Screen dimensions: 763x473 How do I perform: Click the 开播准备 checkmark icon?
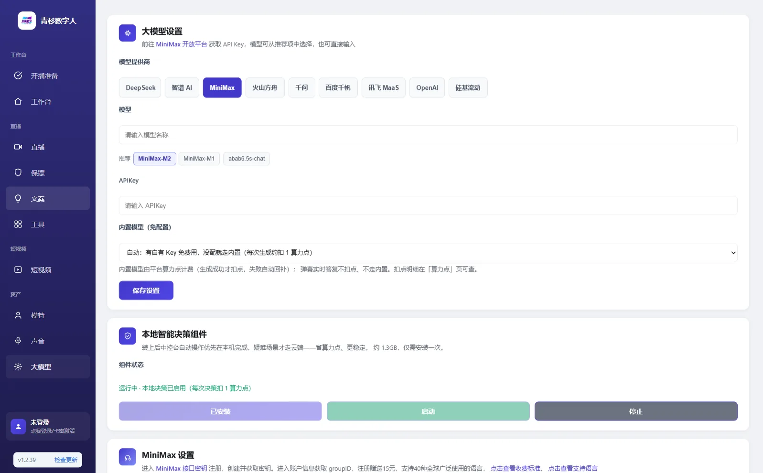click(18, 75)
